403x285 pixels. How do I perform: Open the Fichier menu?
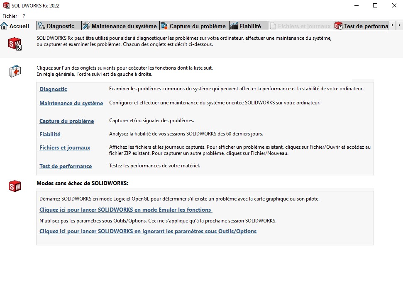click(10, 16)
